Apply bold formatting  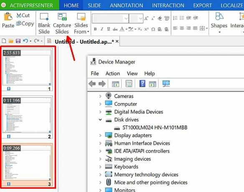pyautogui.click(x=95, y=29)
